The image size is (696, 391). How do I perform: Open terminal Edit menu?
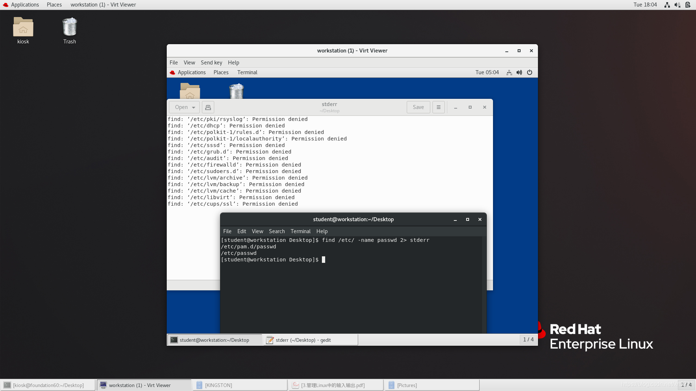click(x=241, y=231)
